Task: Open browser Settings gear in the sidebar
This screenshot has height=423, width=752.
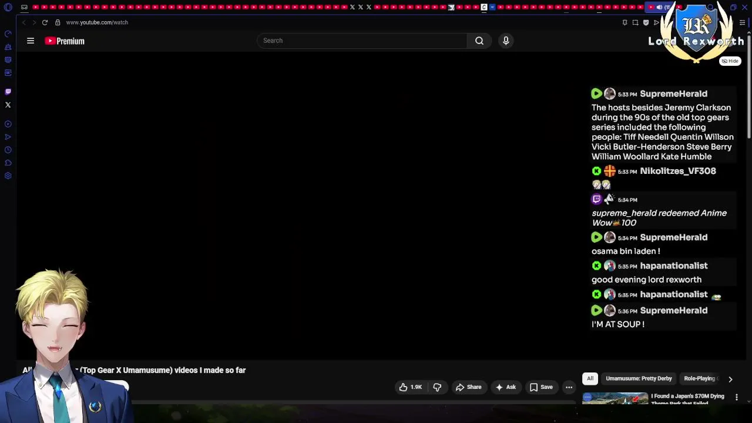Action: 8,176
